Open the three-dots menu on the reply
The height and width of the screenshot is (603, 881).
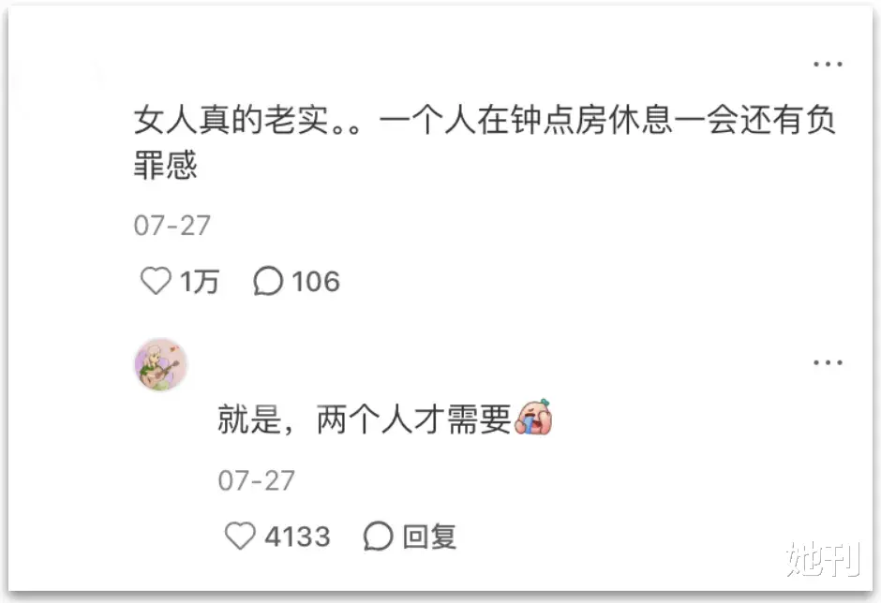pyautogui.click(x=828, y=362)
